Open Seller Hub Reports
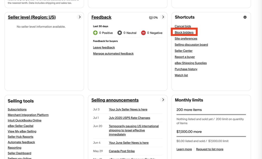This screenshot has height=159, width=262. (20, 137)
